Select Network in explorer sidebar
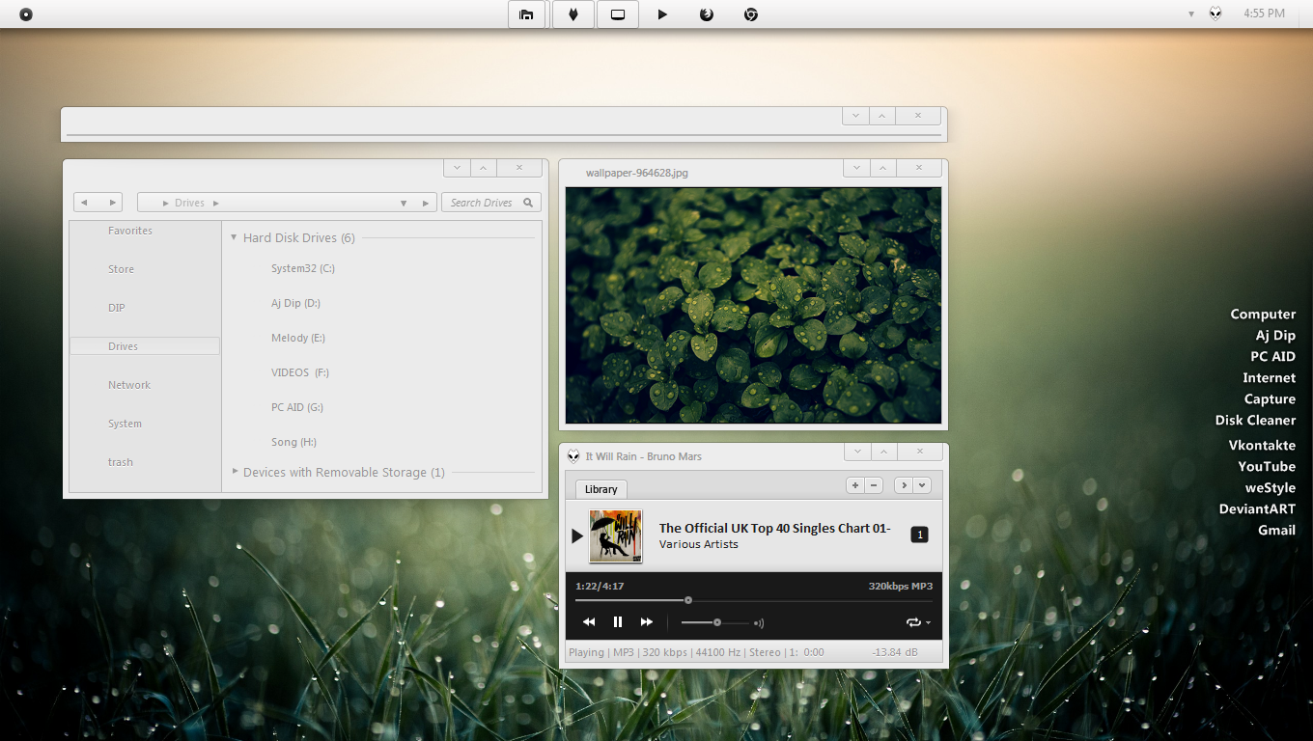Viewport: 1313px width, 741px height. pyautogui.click(x=129, y=385)
